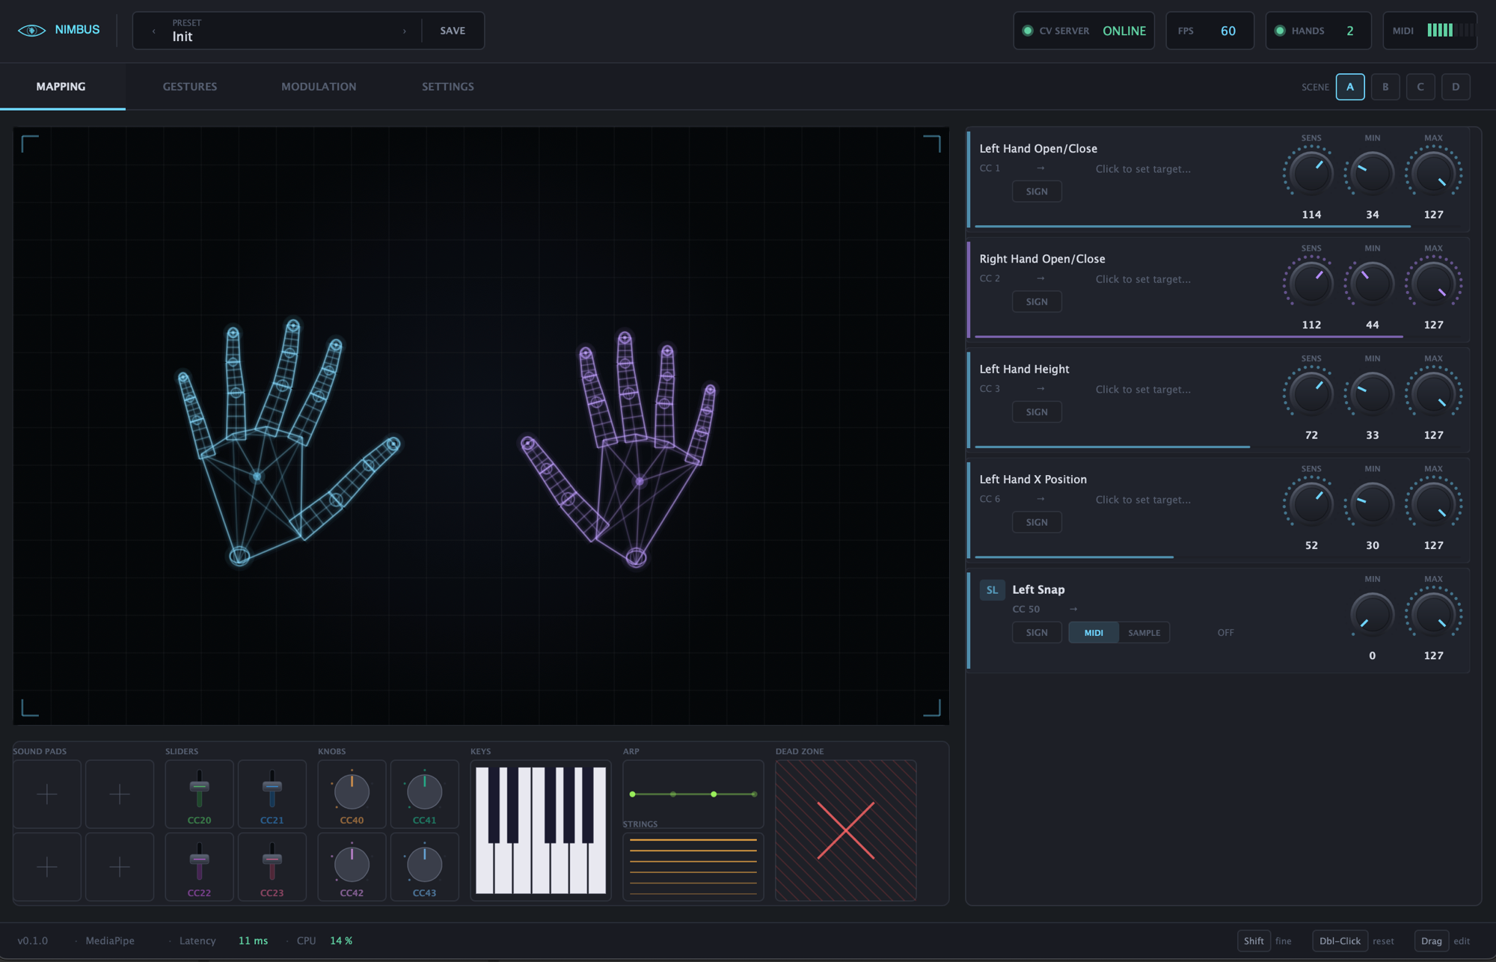Click the MIDI activity meter
1496x962 pixels.
(x=1429, y=31)
